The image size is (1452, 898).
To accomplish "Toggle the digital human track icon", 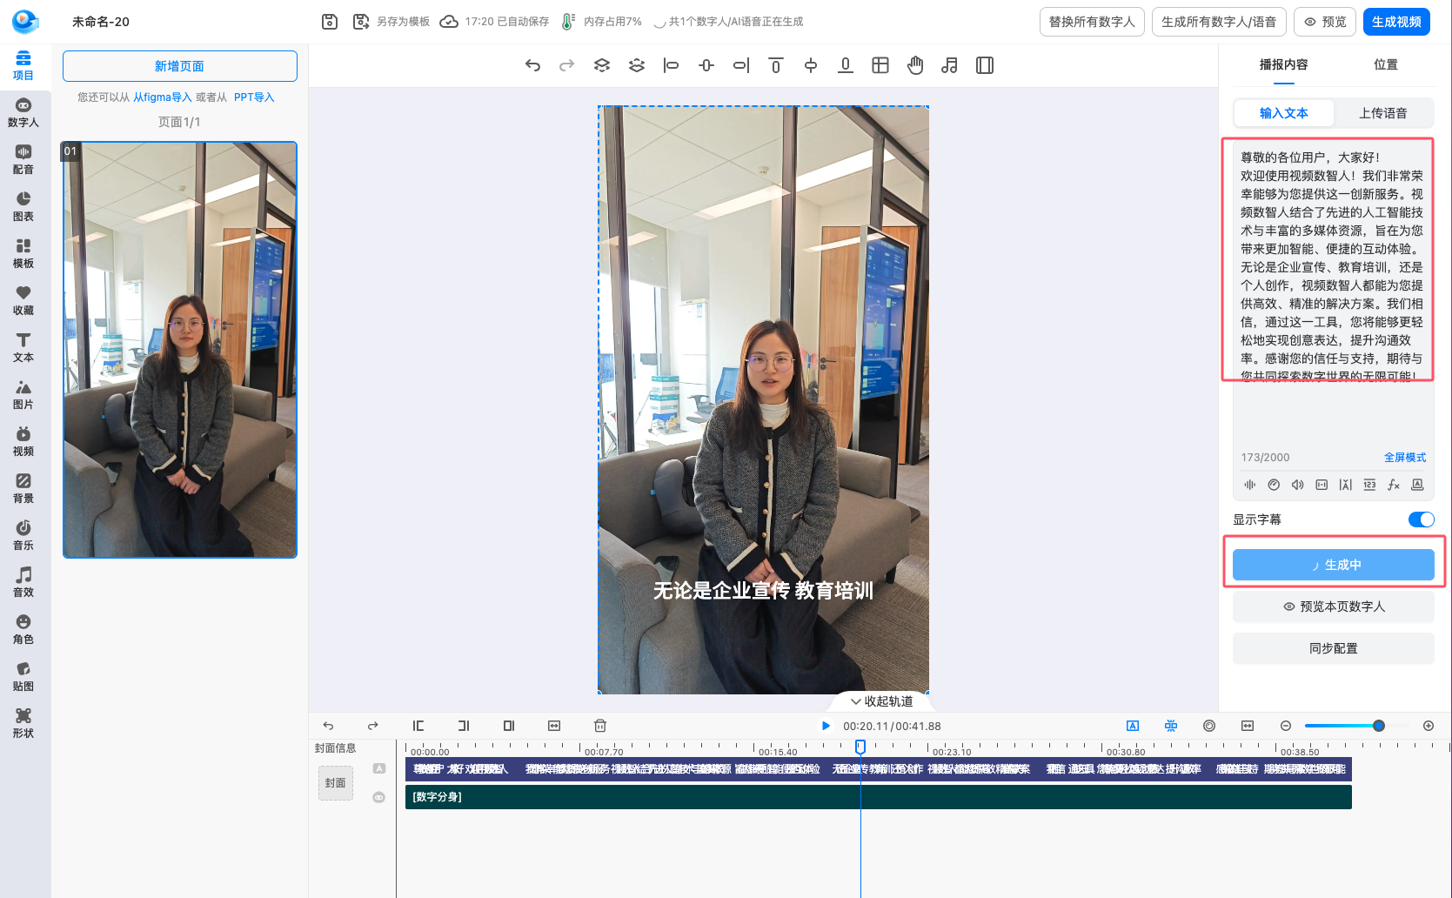I will (x=379, y=797).
